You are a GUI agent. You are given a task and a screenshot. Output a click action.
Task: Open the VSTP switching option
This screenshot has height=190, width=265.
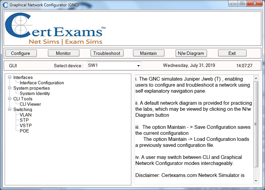pyautogui.click(x=25, y=125)
